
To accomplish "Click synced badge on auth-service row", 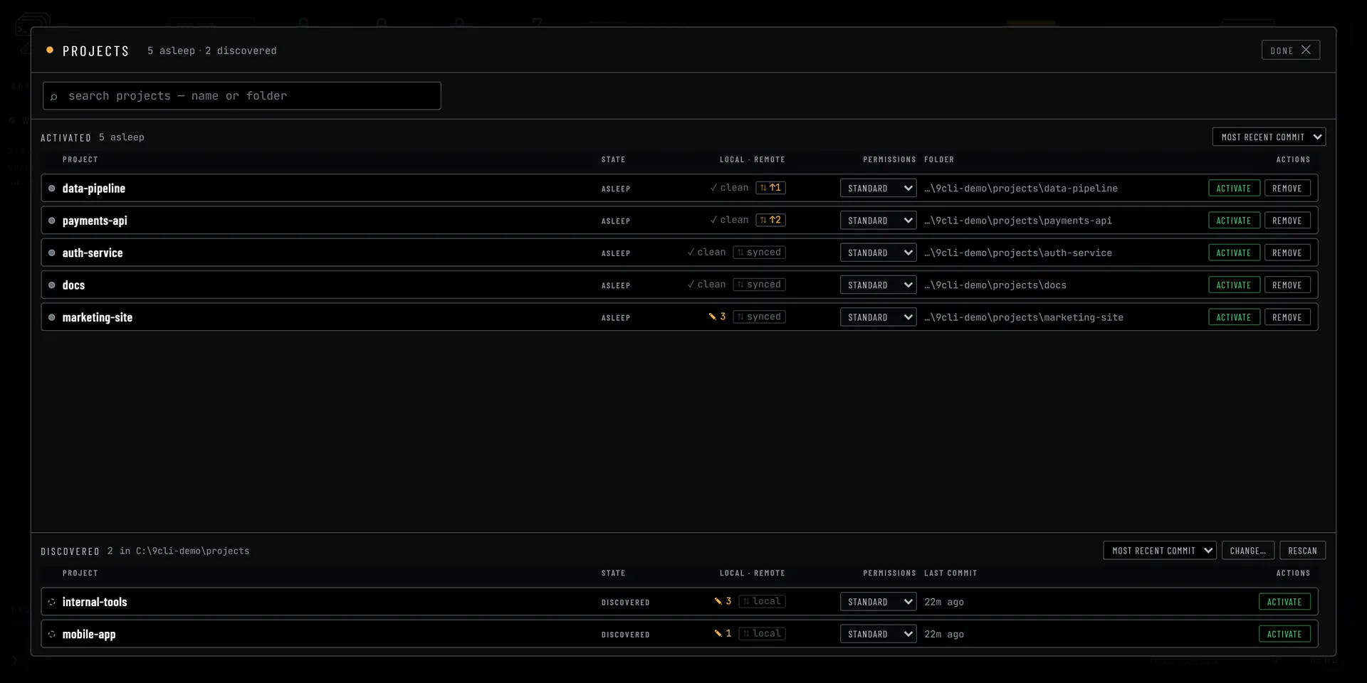I will coord(759,252).
